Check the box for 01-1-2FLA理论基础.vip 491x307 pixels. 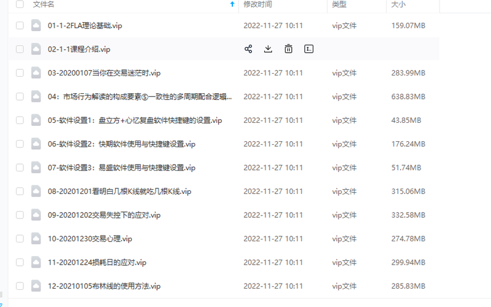coord(20,25)
